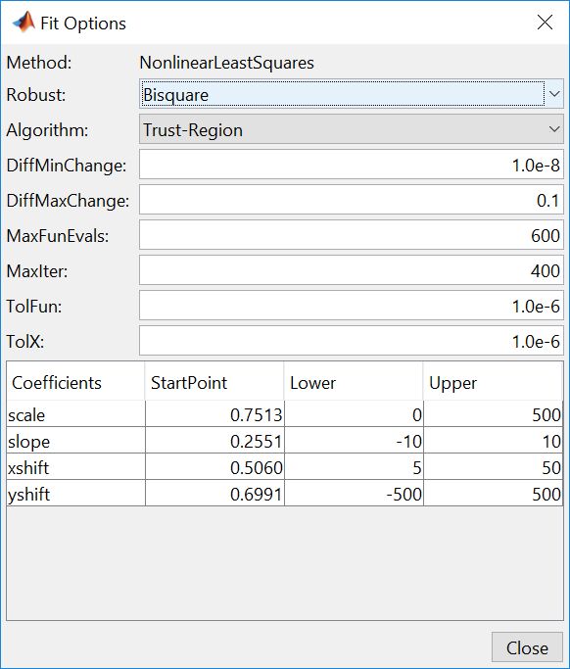The width and height of the screenshot is (570, 669).
Task: Expand the Algorithm Trust-Region dropdown
Action: (352, 129)
